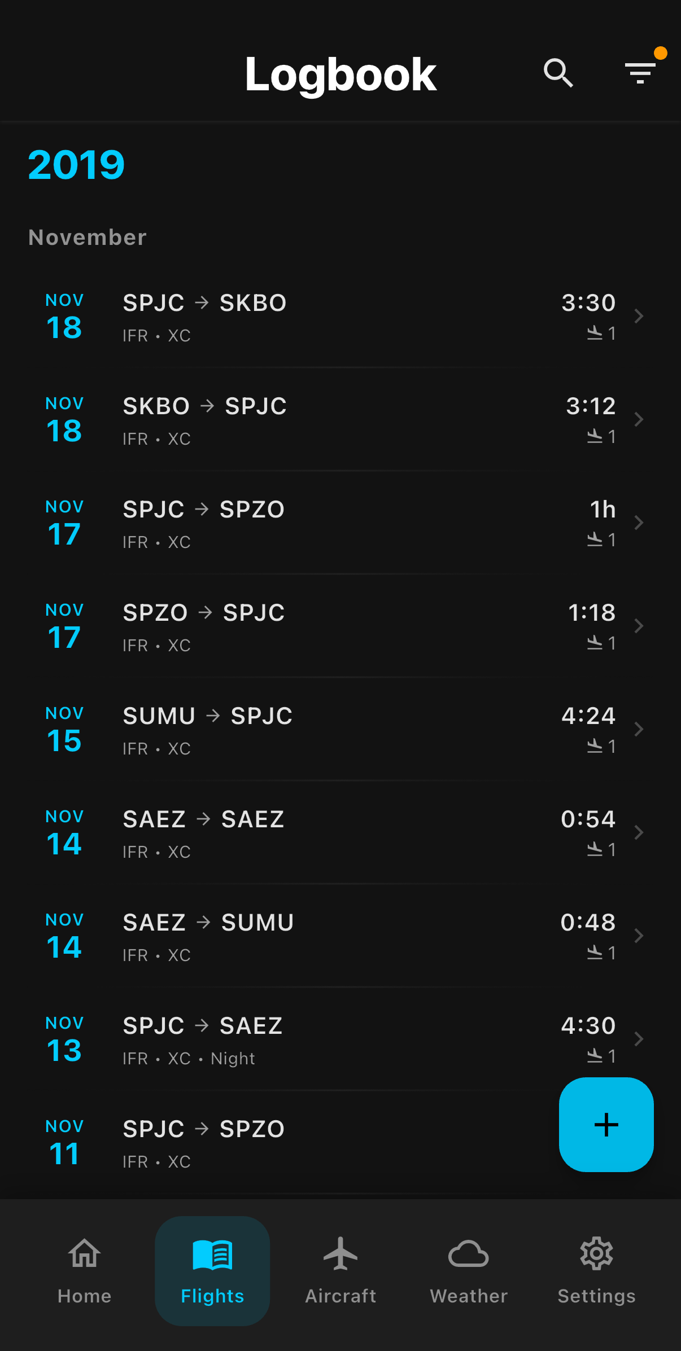The width and height of the screenshot is (681, 1351).
Task: Tap the 2019 year header
Action: tap(76, 165)
